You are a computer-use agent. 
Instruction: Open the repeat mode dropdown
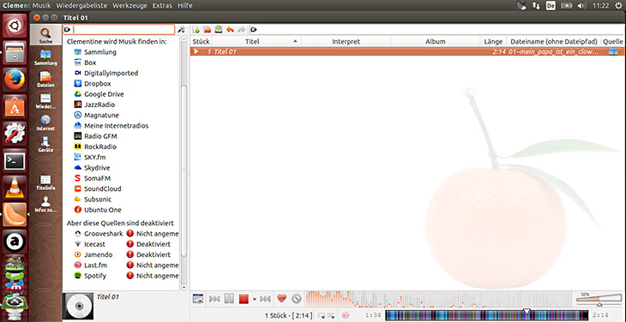322,316
